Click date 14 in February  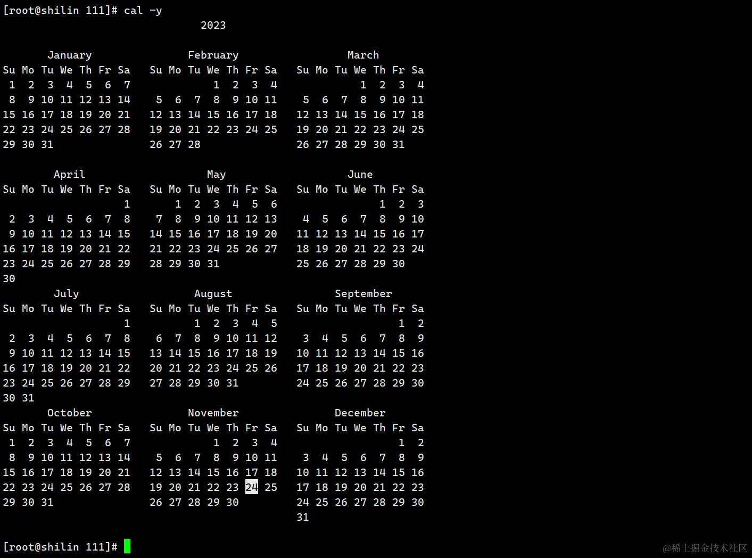coord(194,114)
